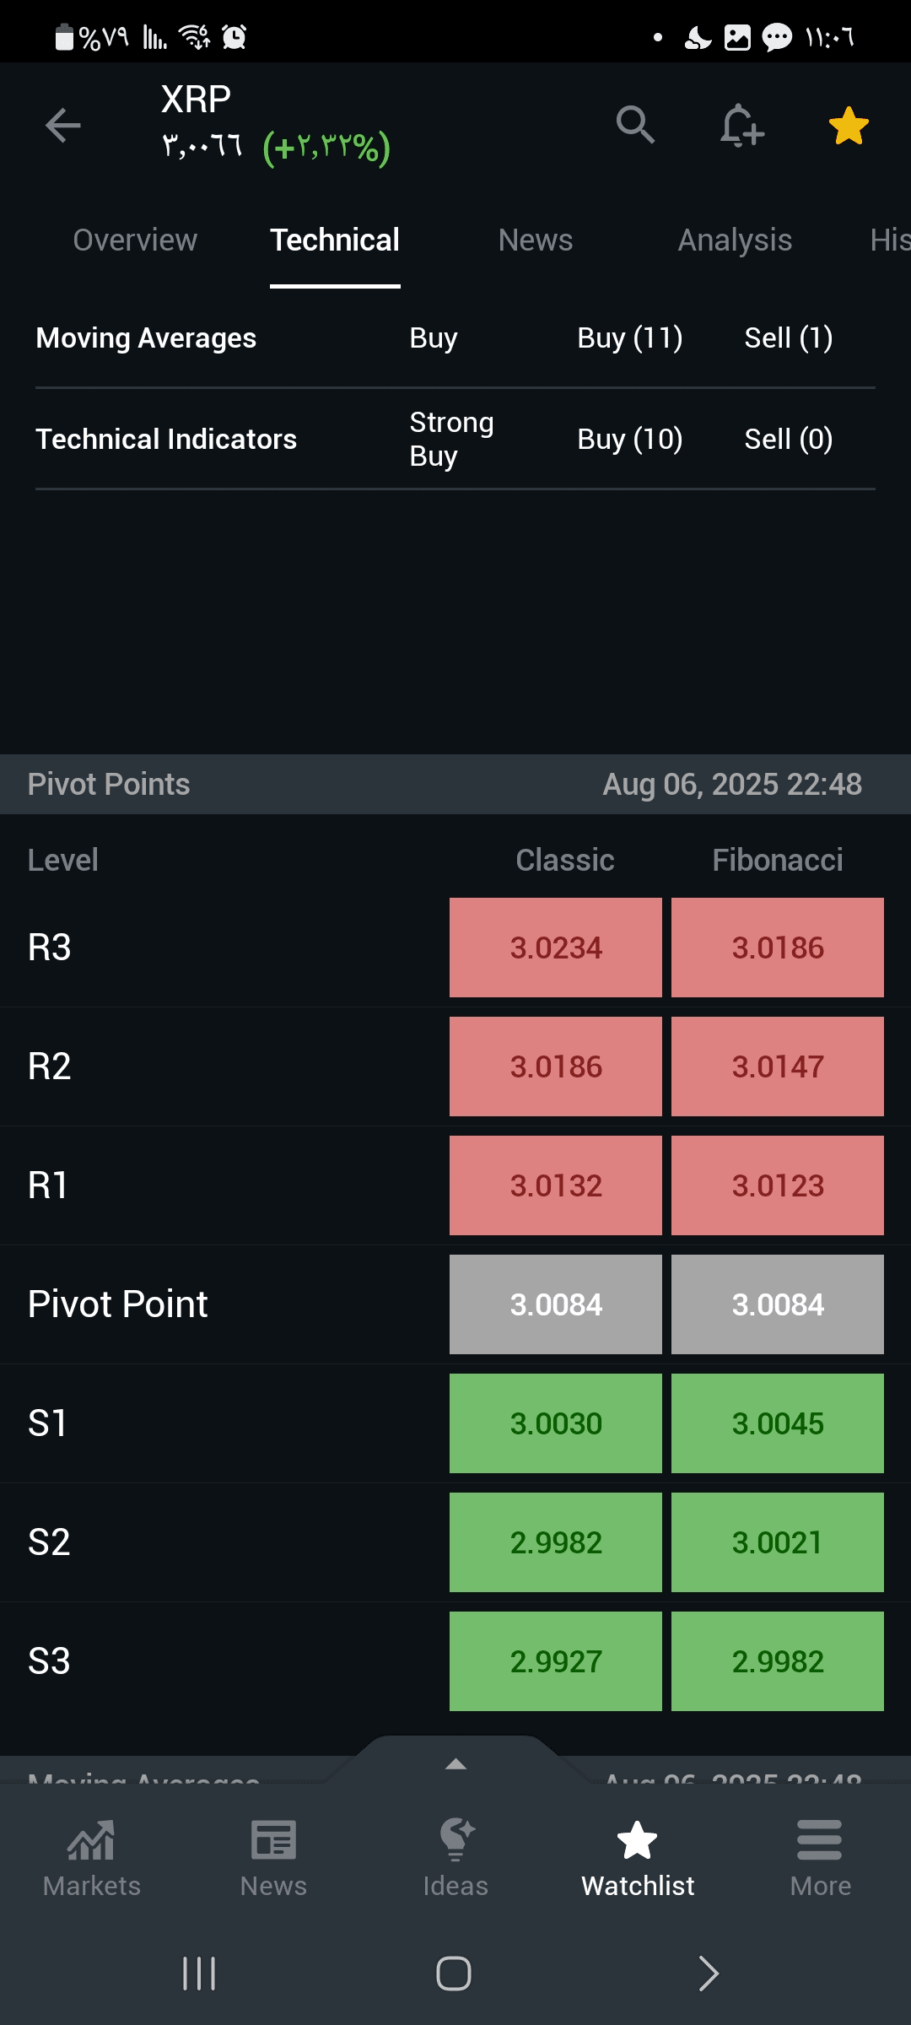Tap the Moving Averages summary row
Screen dimensions: 911x2025
(455, 338)
